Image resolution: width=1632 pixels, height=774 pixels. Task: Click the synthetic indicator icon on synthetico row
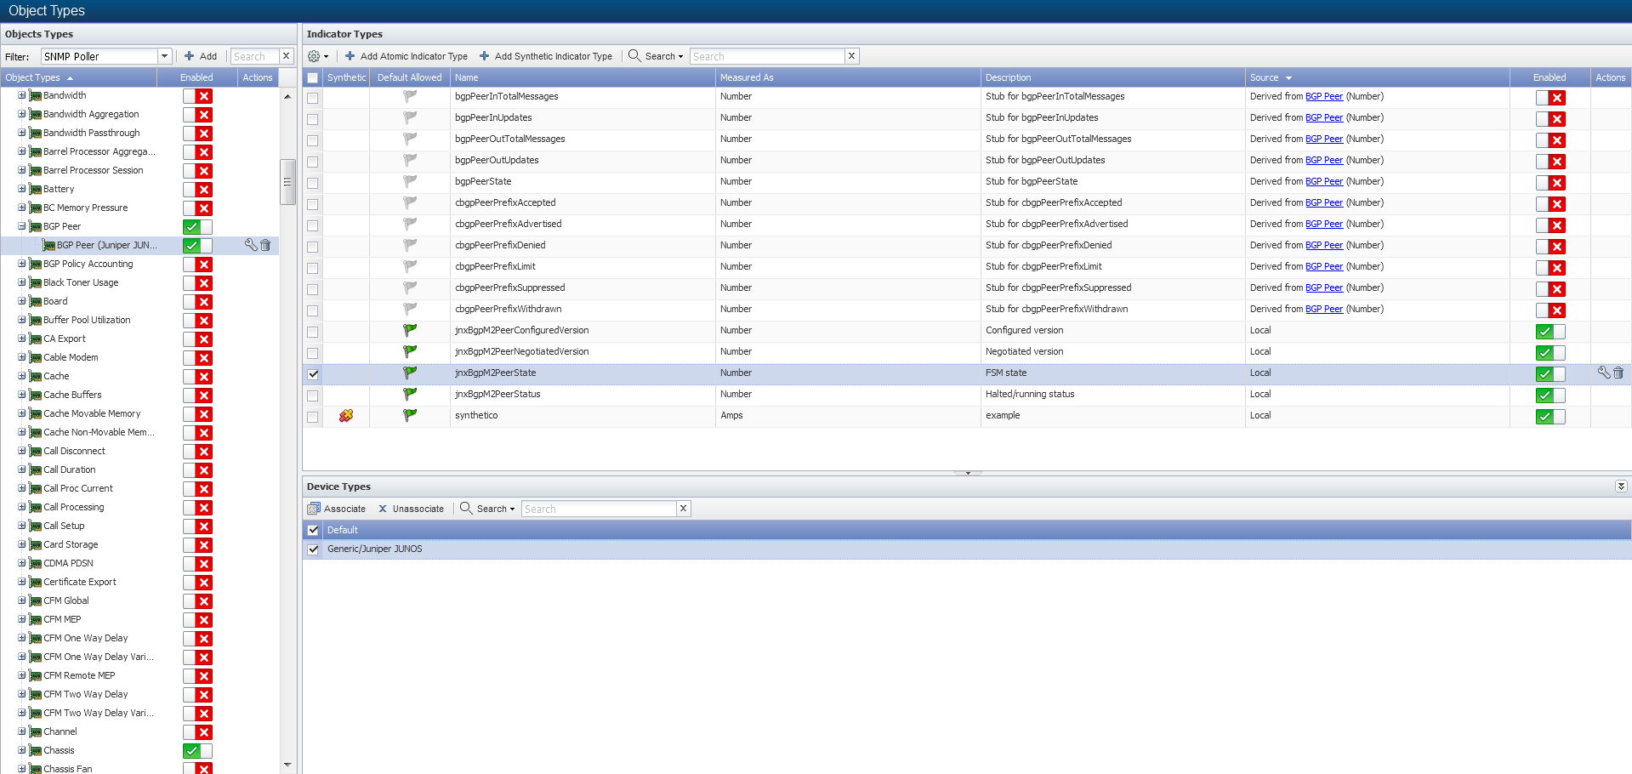(x=346, y=416)
